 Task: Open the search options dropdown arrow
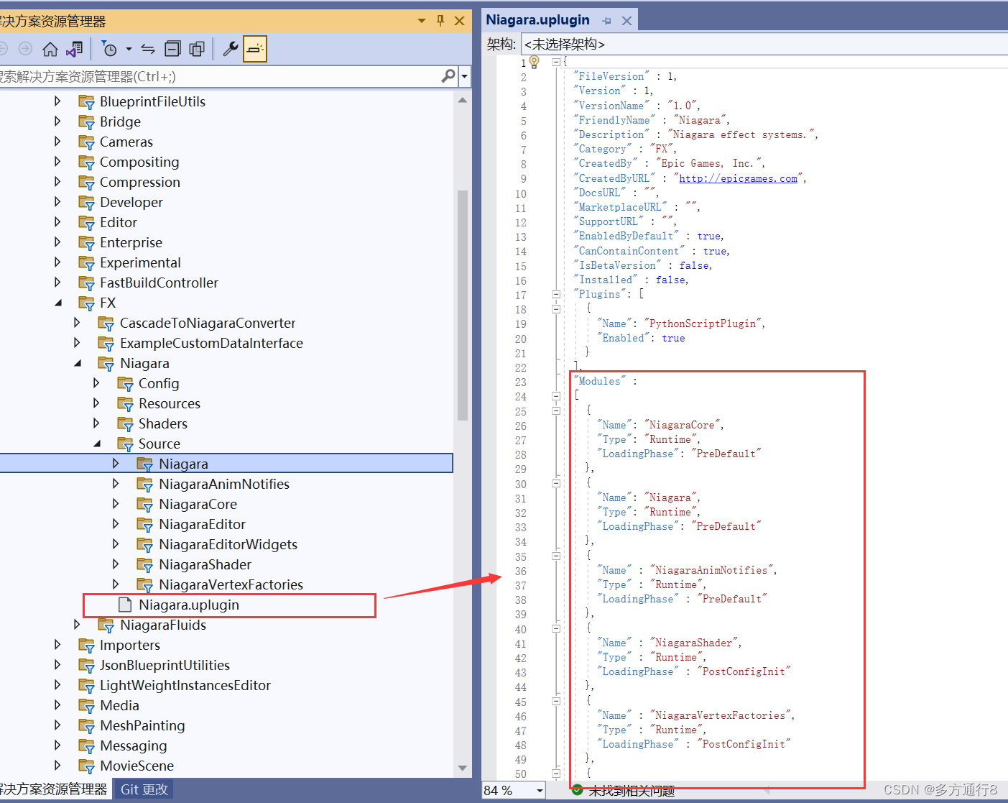[x=465, y=76]
